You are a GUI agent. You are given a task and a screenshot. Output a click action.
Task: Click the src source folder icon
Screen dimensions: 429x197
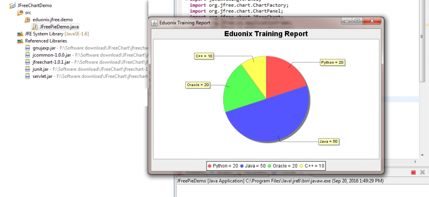pos(20,13)
